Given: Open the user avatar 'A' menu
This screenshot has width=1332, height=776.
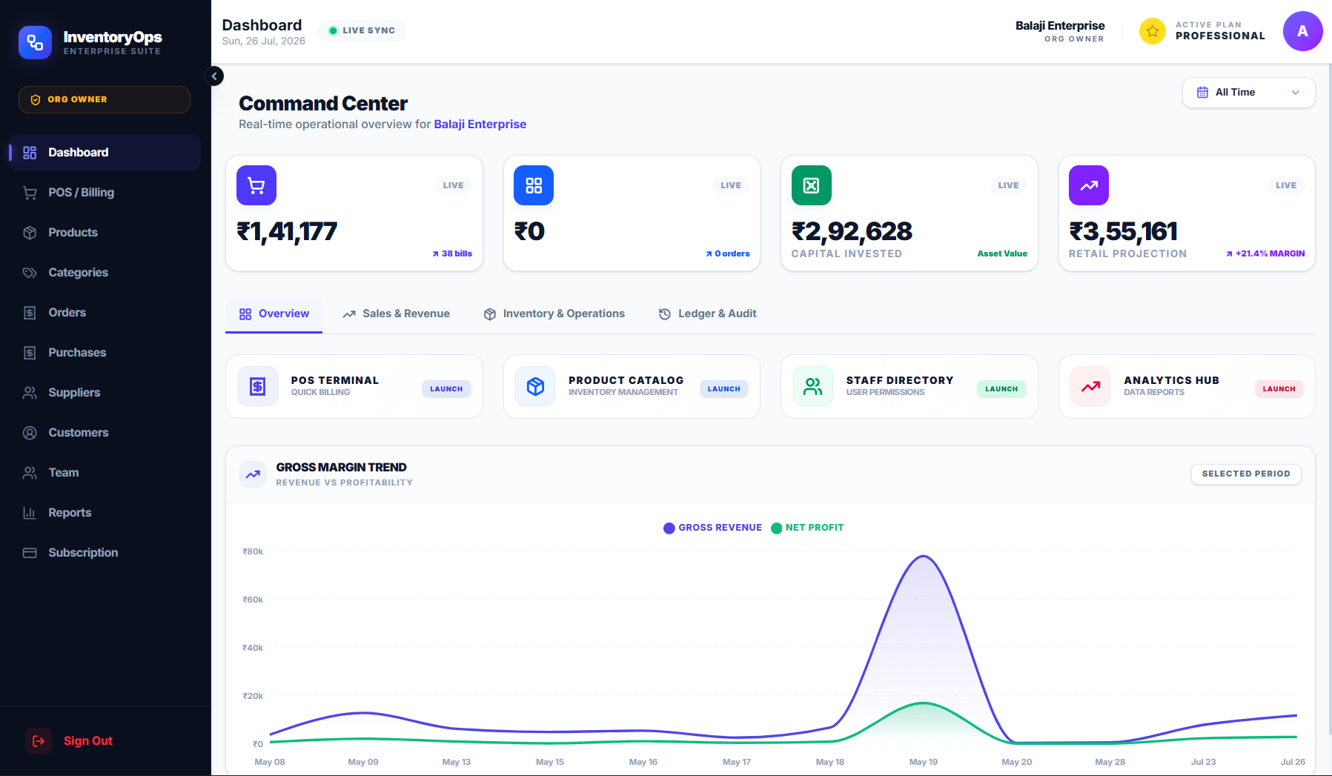Looking at the screenshot, I should pyautogui.click(x=1302, y=31).
